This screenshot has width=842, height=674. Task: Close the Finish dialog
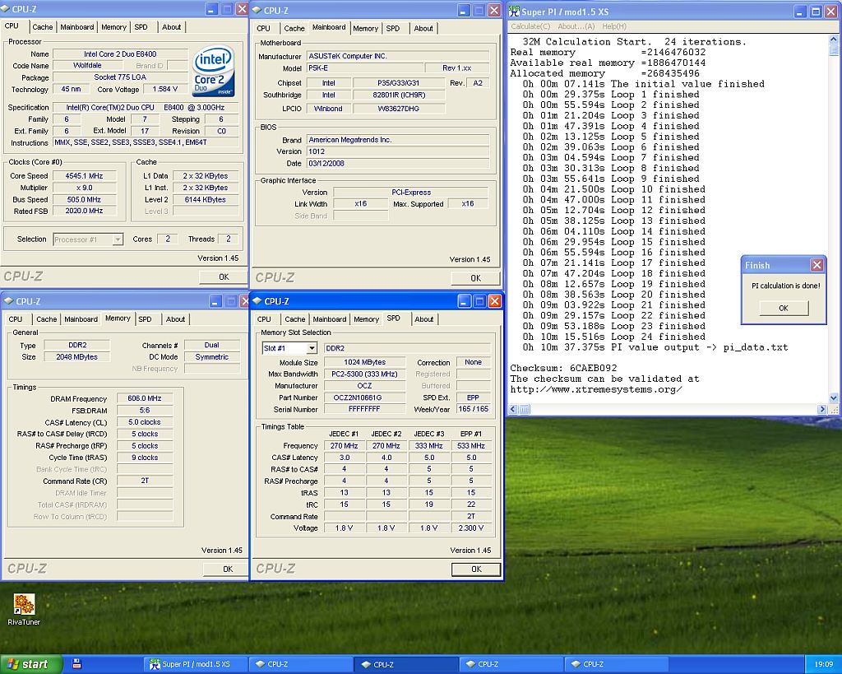(x=817, y=265)
